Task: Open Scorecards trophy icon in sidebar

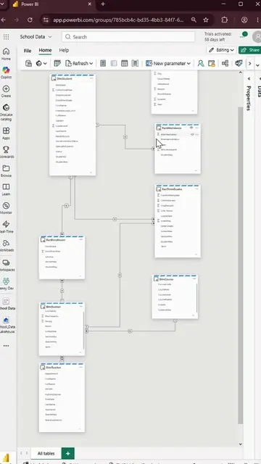Action: [6, 152]
